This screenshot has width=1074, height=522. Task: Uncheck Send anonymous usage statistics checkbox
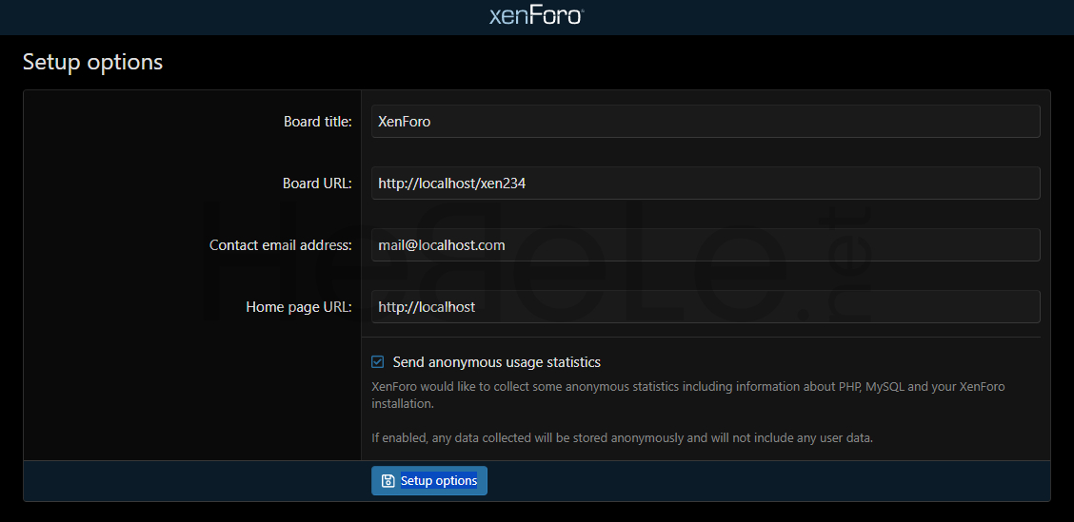pos(377,362)
